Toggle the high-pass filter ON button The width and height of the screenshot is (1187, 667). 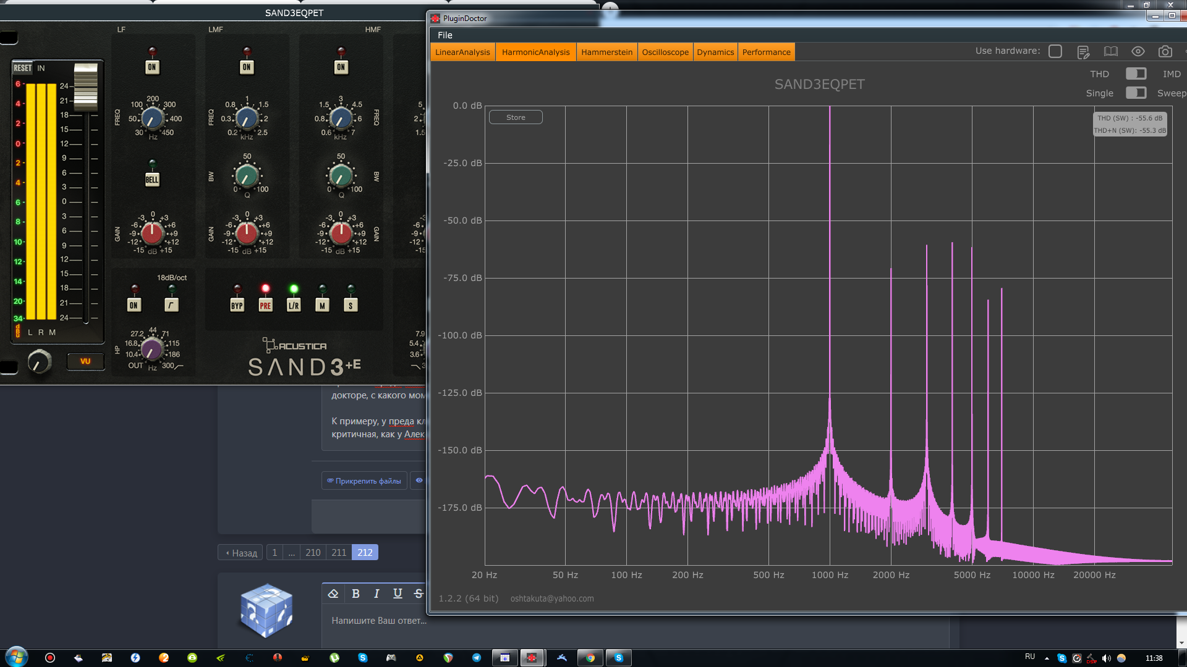point(134,305)
